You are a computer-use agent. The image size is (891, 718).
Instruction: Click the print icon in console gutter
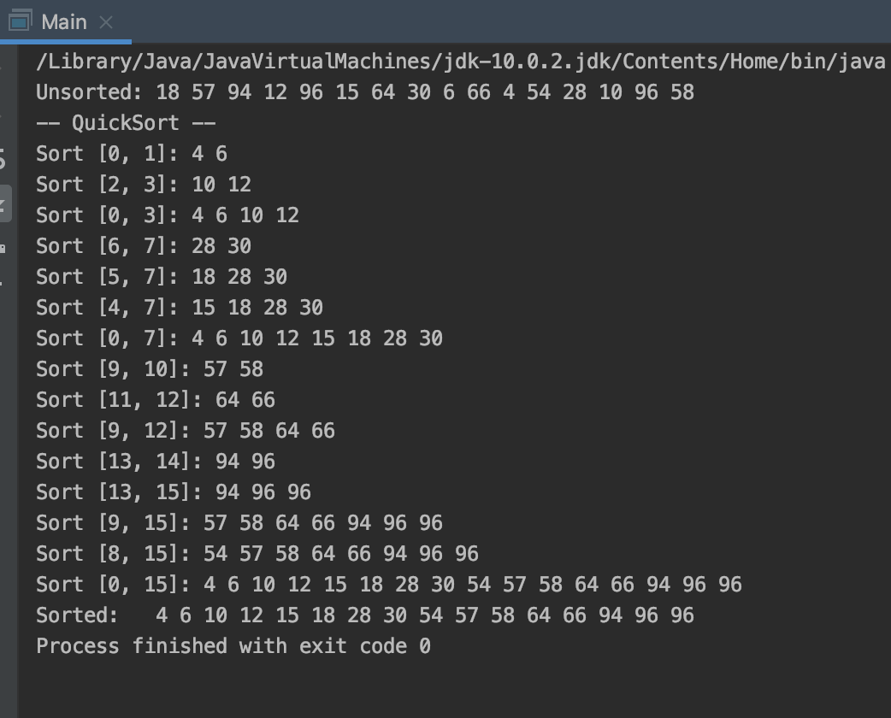3,248
